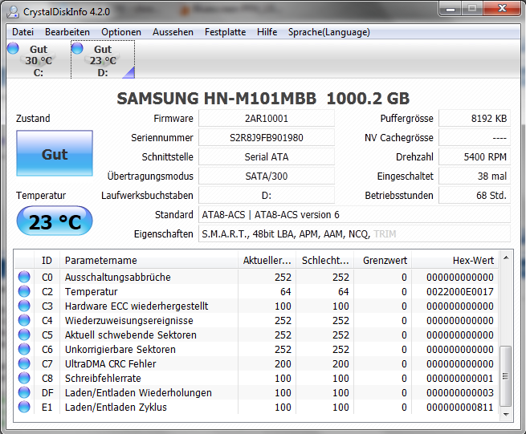Screen dimensions: 526x434
Task: Click the SMART list scrollbar up arrow
Action: point(506,258)
